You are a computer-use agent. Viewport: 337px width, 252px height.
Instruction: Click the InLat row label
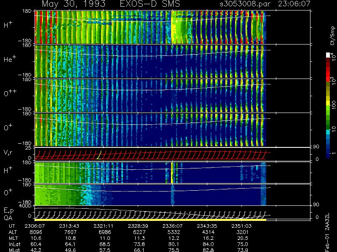tap(14, 244)
